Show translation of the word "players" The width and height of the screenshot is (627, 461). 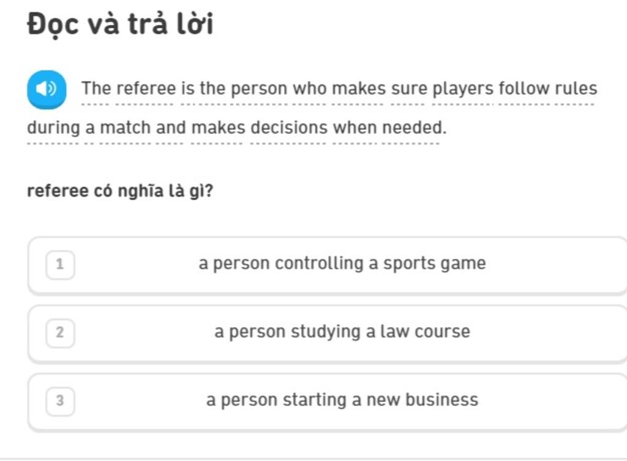(x=463, y=89)
